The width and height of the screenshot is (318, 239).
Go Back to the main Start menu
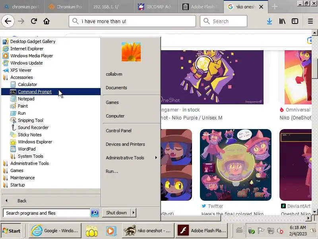[x=51, y=201]
